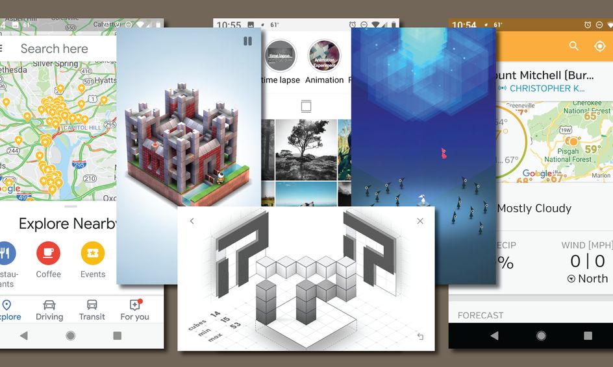Close the cube puzzle window
The image size is (613, 367).
point(420,221)
